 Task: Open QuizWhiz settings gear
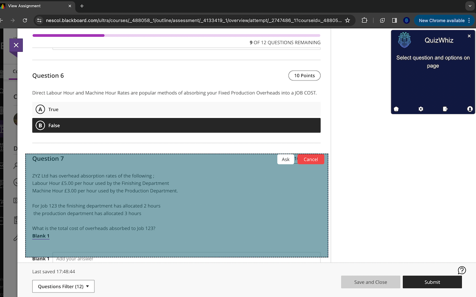tap(421, 109)
